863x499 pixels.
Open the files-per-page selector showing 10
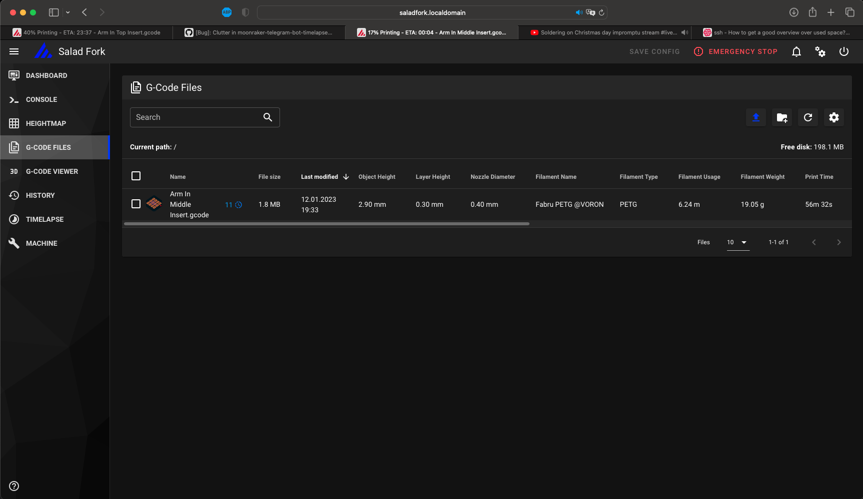pos(737,242)
